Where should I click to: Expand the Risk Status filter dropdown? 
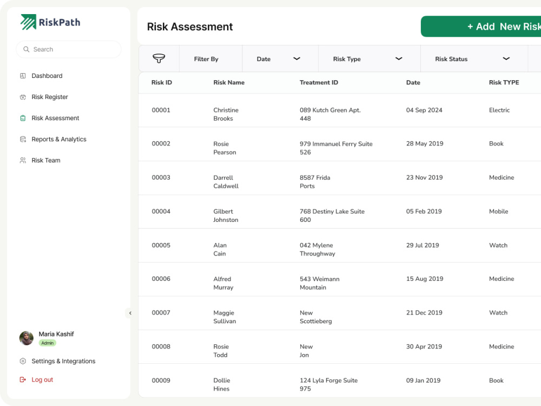(x=474, y=58)
